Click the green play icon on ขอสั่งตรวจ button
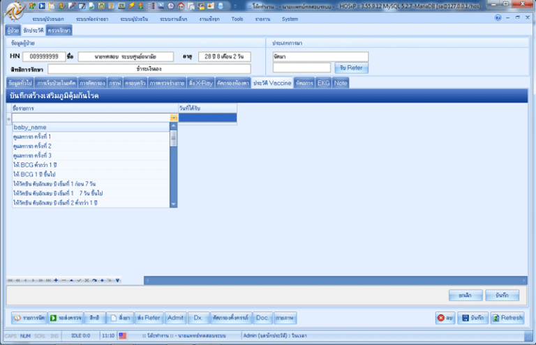Viewport: 536px width, 345px height. 53,318
